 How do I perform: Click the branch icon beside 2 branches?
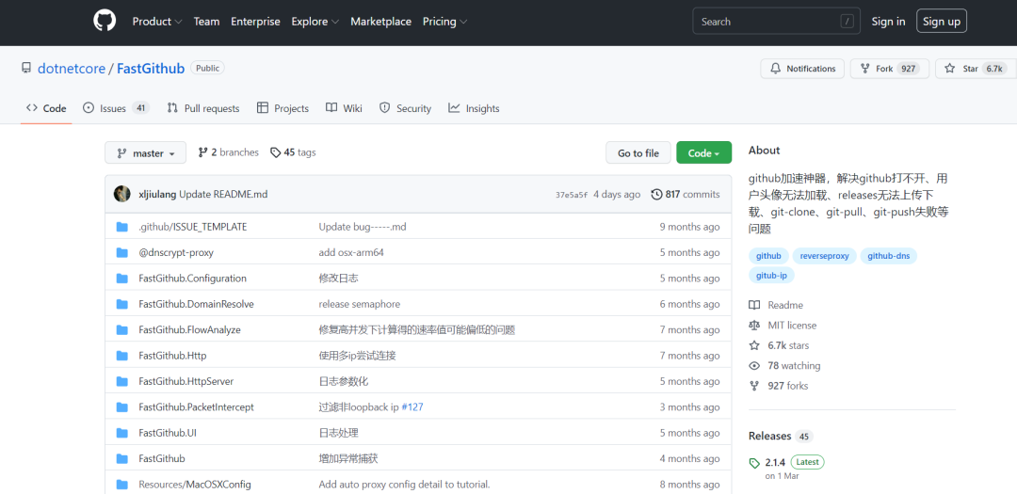(x=203, y=152)
